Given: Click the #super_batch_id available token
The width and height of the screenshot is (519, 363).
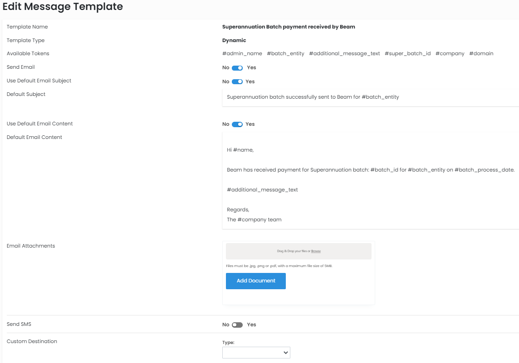Looking at the screenshot, I should pos(407,54).
